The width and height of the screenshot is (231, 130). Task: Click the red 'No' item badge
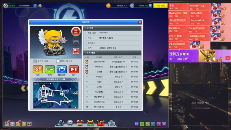click(x=76, y=51)
